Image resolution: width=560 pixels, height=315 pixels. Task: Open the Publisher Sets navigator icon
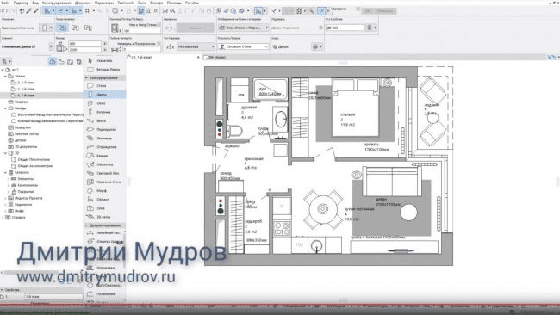click(x=78, y=62)
